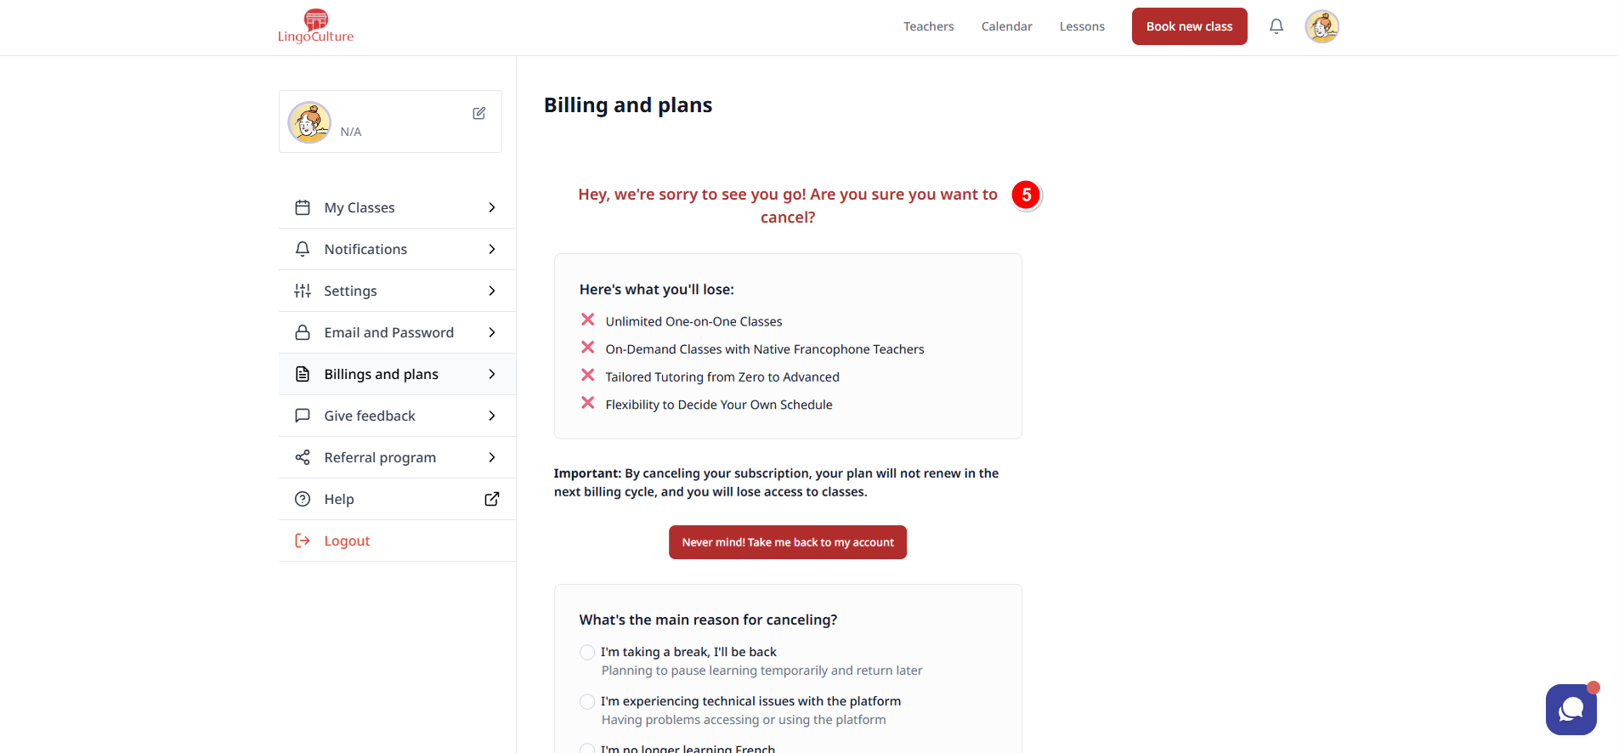Click the edit profile pencil icon

point(479,113)
